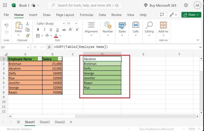Expand the Book 1 title dropdown

pos(38,5)
